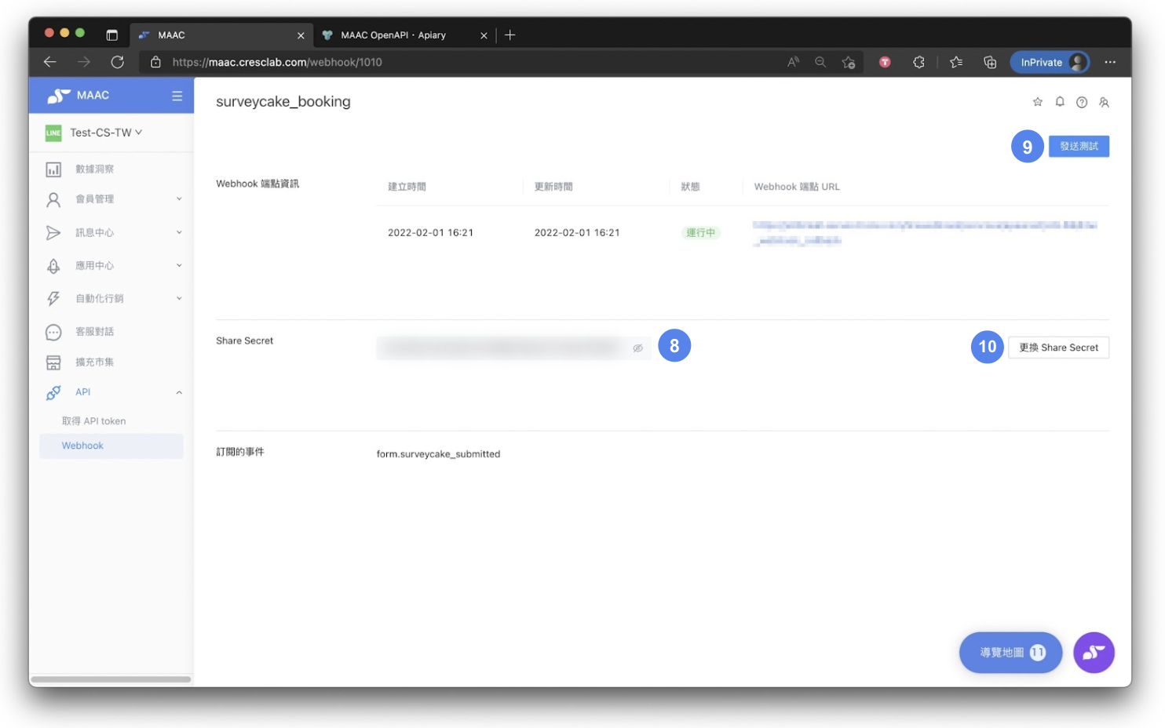Switch to MAAC browser tab

click(221, 35)
